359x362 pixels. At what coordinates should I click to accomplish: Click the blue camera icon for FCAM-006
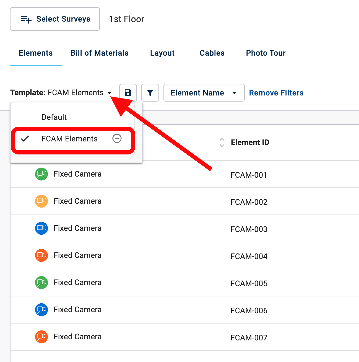point(41,310)
